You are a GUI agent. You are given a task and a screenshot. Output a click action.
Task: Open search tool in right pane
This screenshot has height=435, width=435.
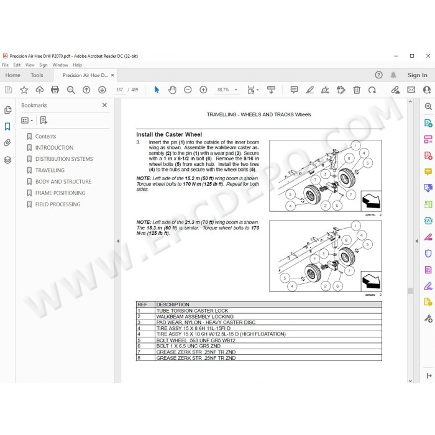click(x=428, y=106)
